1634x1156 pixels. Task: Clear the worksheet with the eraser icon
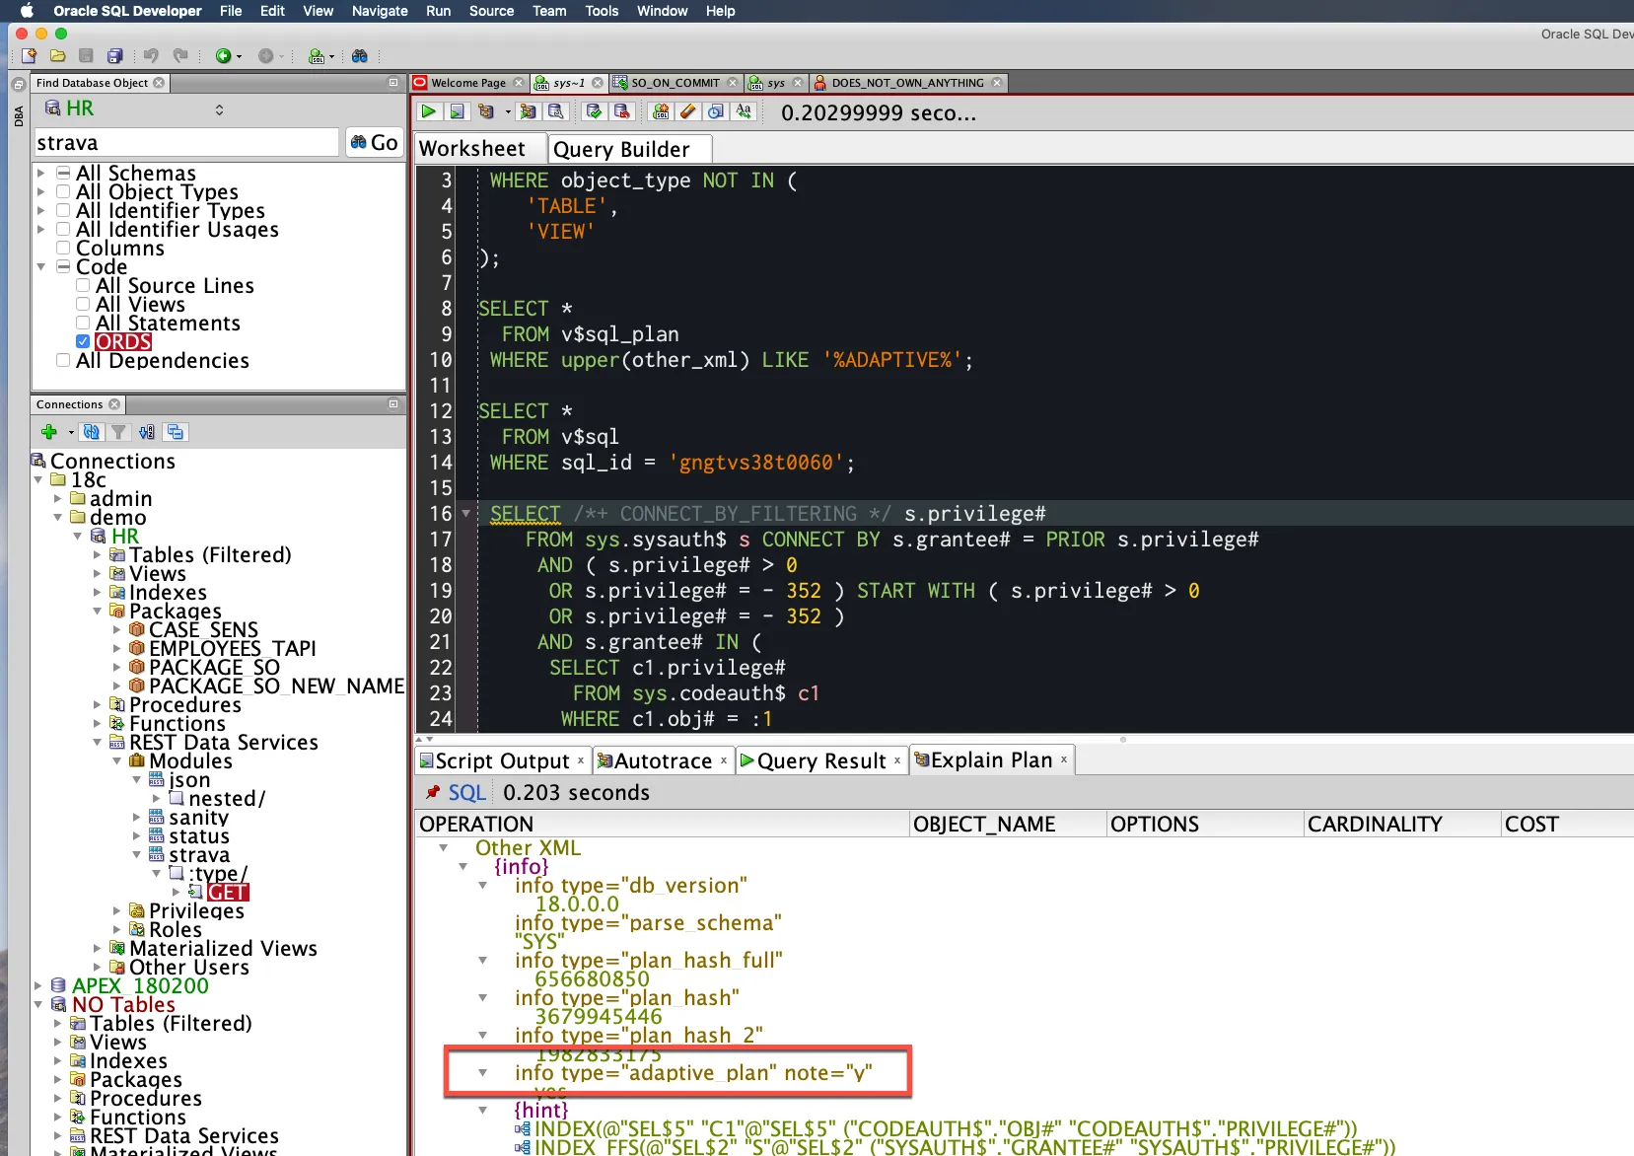click(x=688, y=111)
